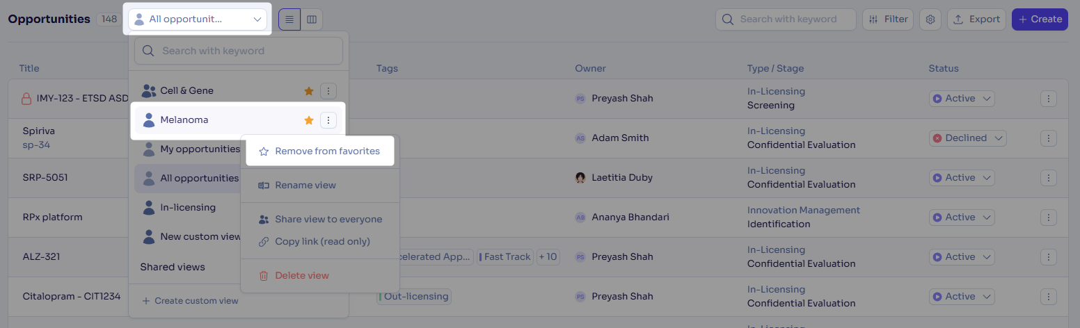Click the Export button
The image size is (1080, 328).
point(976,19)
